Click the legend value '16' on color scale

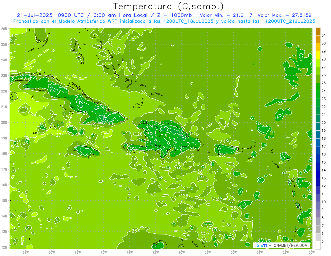click(x=324, y=154)
